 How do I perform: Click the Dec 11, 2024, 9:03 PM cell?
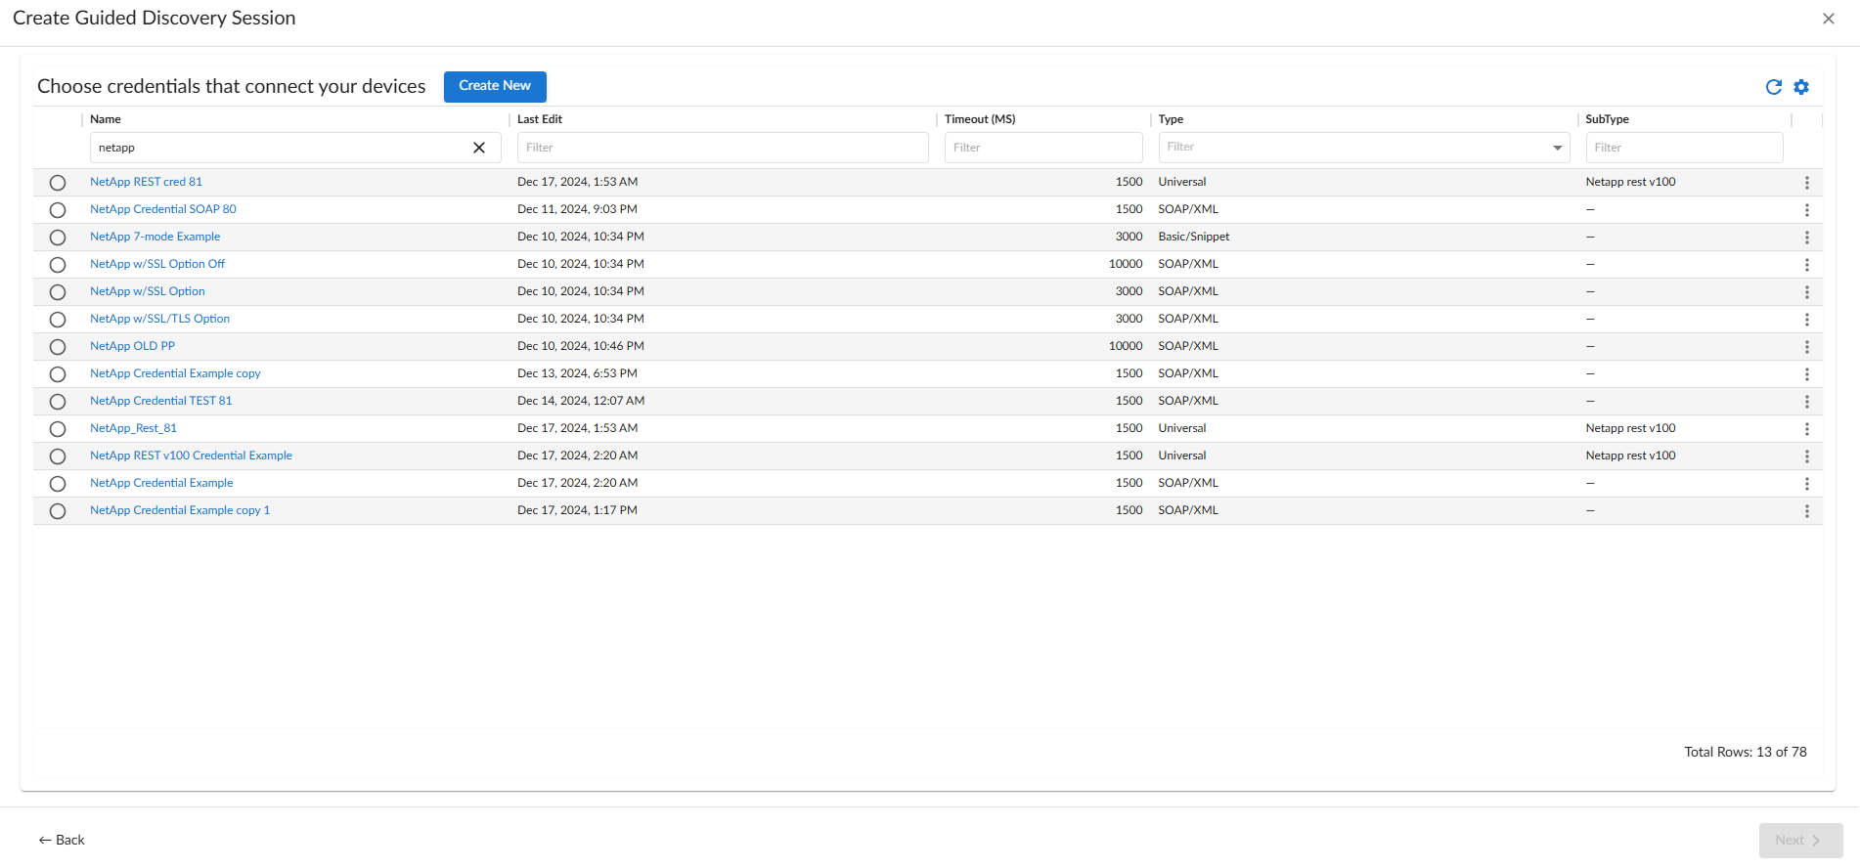click(577, 209)
